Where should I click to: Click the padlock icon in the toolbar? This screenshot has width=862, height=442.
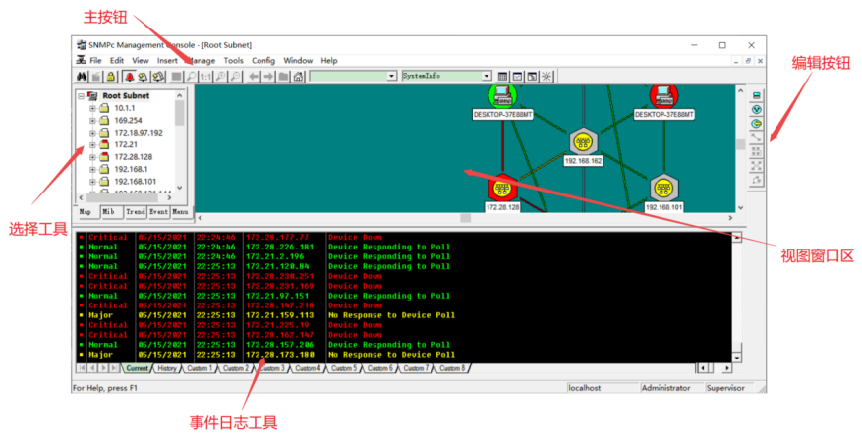[x=111, y=76]
